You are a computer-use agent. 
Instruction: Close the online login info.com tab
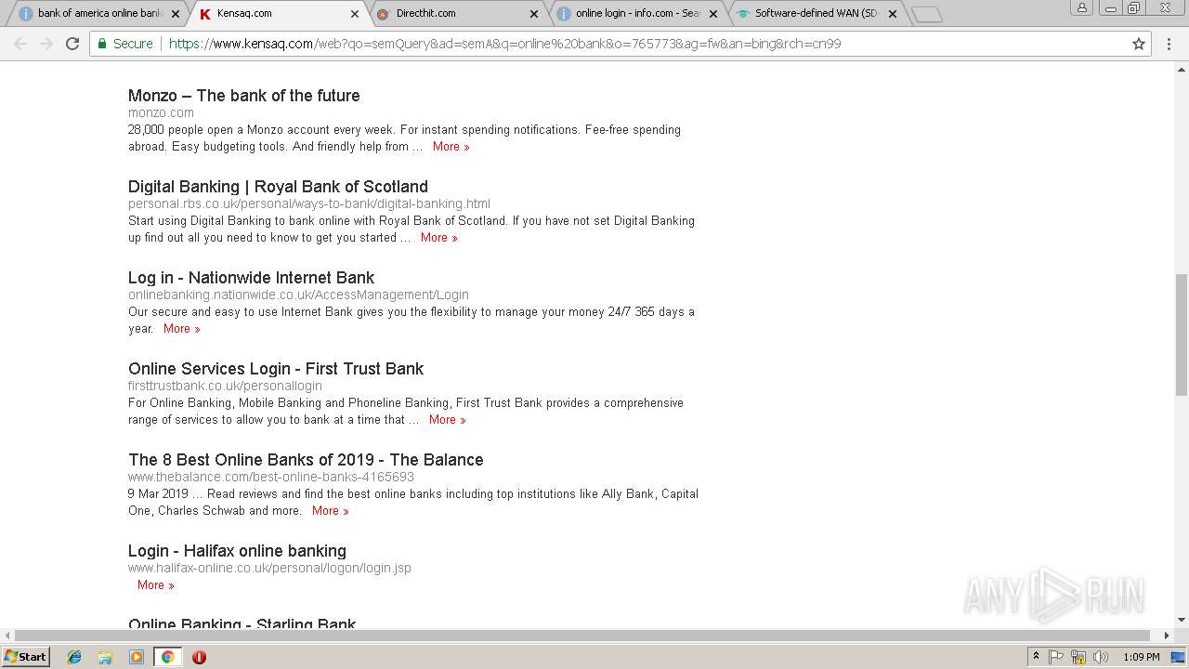(713, 14)
